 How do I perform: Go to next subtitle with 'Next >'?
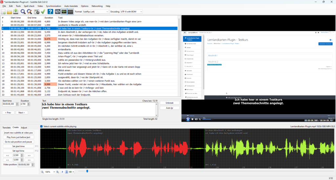coord(21,113)
